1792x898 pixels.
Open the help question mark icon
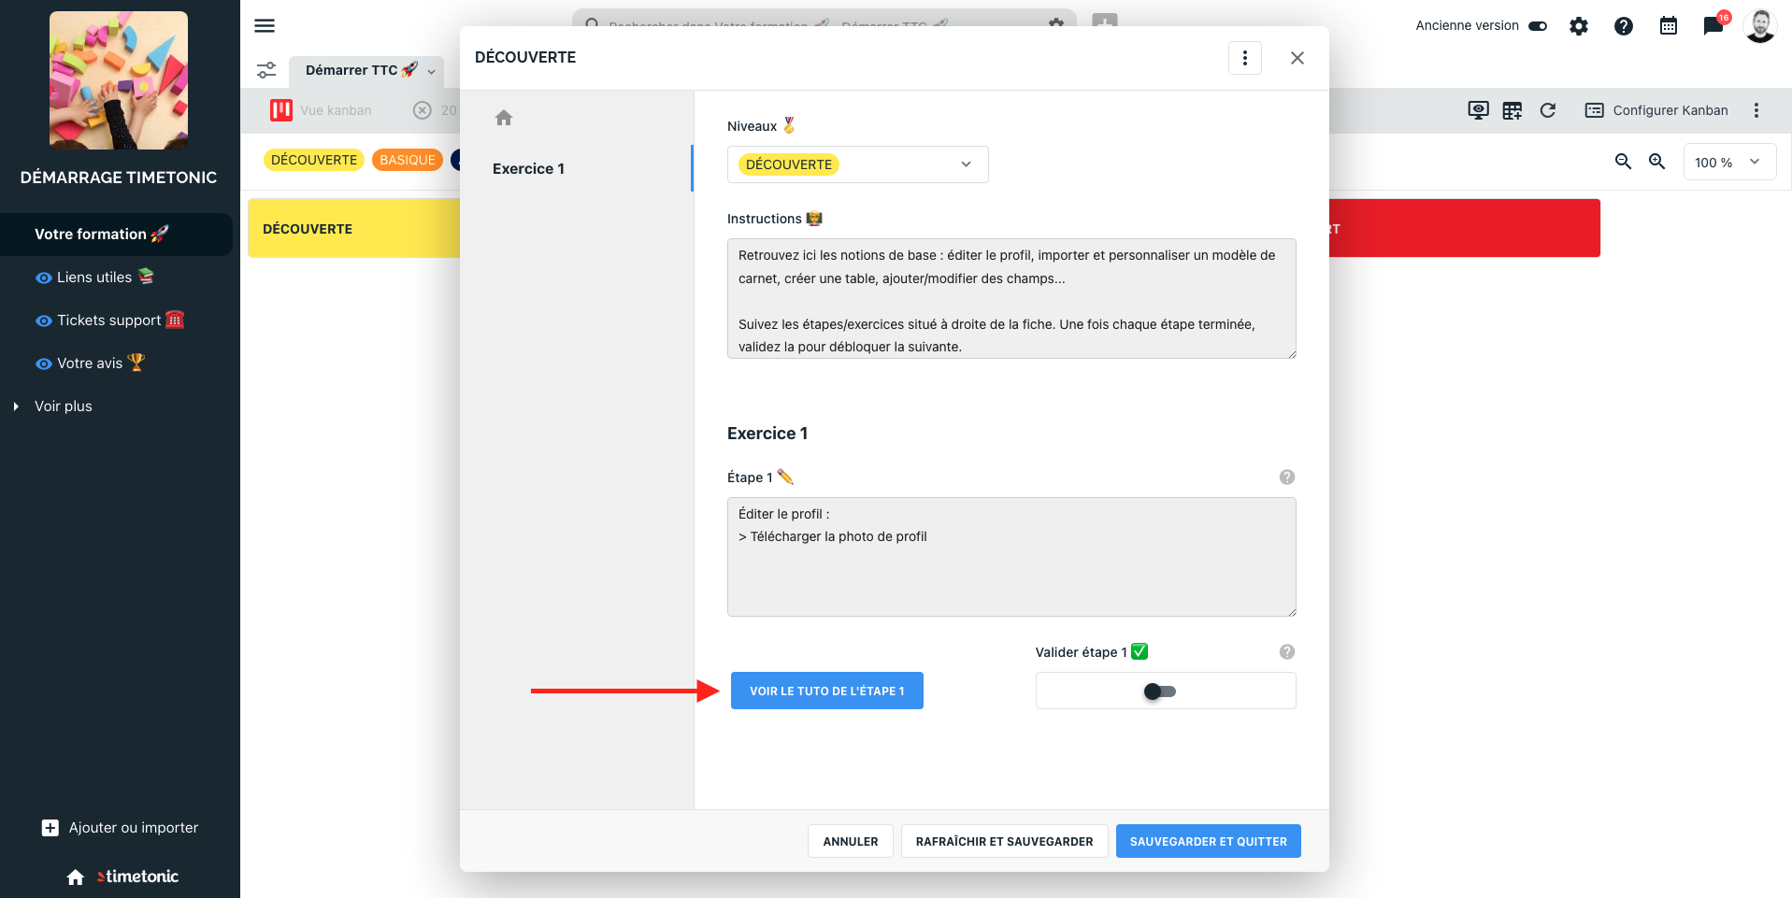1624,26
